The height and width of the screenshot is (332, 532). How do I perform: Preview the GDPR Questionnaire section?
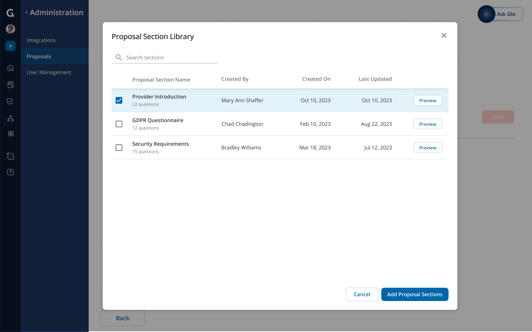pyautogui.click(x=427, y=124)
